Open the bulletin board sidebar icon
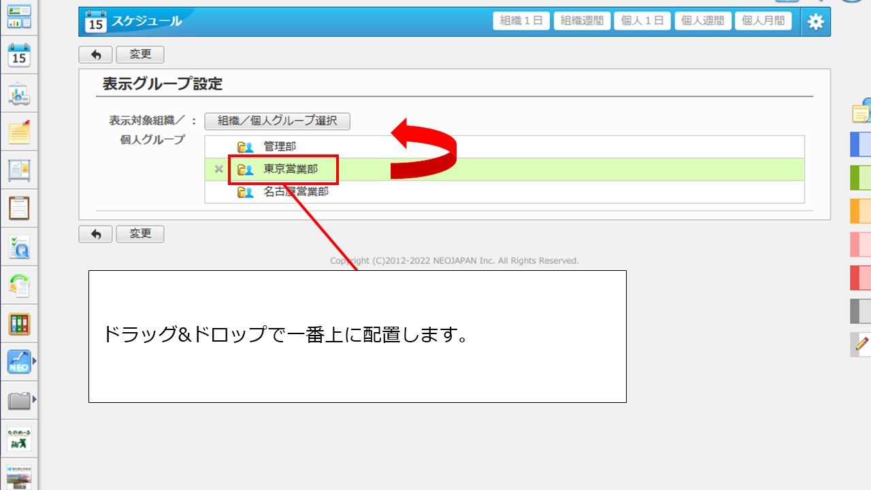This screenshot has width=871, height=490. [x=19, y=170]
